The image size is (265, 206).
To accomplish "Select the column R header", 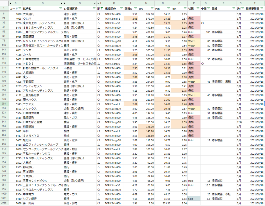I will click(223, 3).
